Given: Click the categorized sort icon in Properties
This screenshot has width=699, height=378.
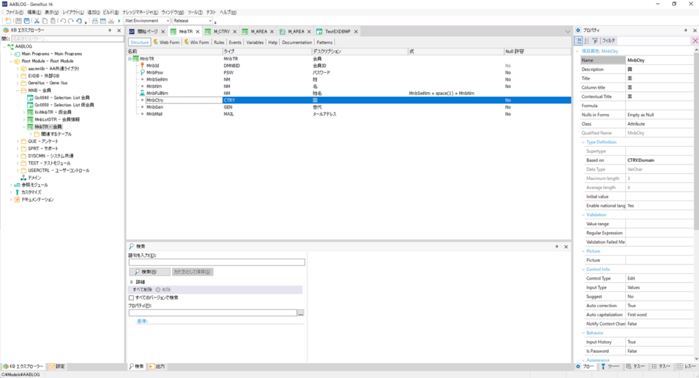Looking at the screenshot, I should pyautogui.click(x=579, y=41).
